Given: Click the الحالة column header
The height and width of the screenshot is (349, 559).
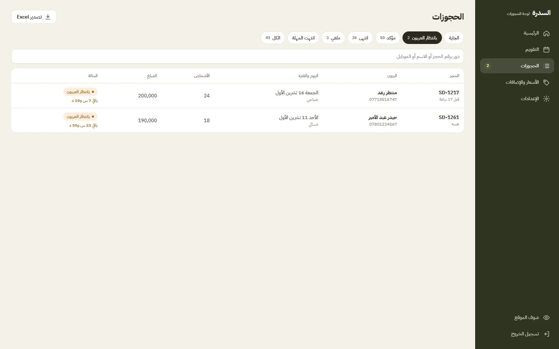Looking at the screenshot, I should pyautogui.click(x=93, y=76).
